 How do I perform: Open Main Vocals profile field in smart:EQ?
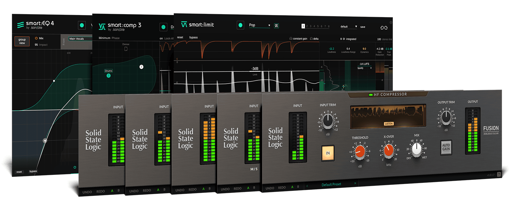tap(80, 39)
